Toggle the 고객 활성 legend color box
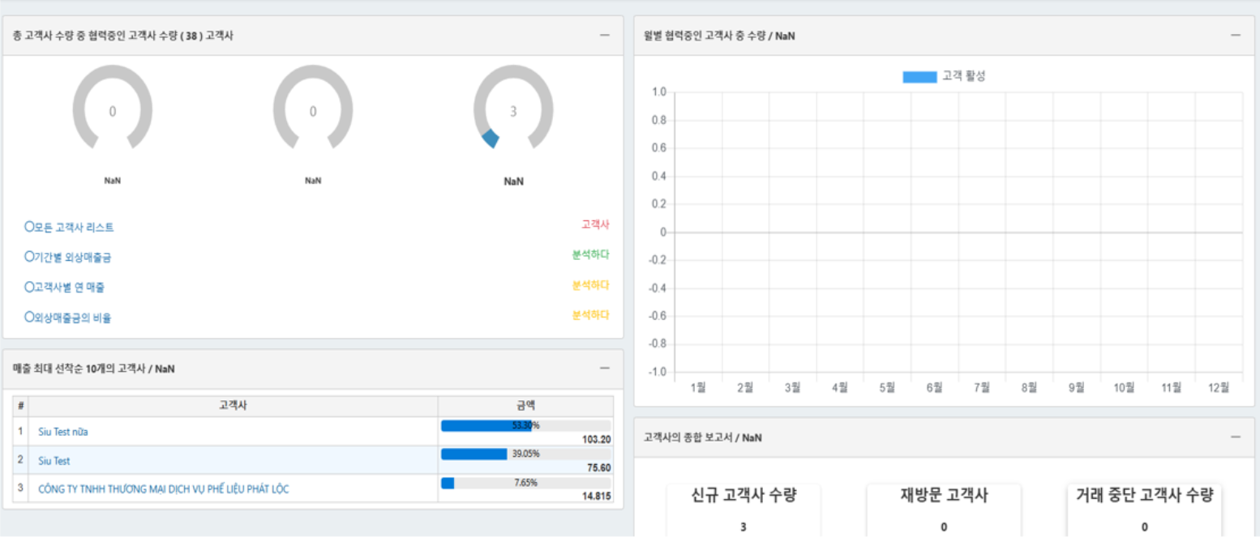1260x537 pixels. pyautogui.click(x=919, y=77)
